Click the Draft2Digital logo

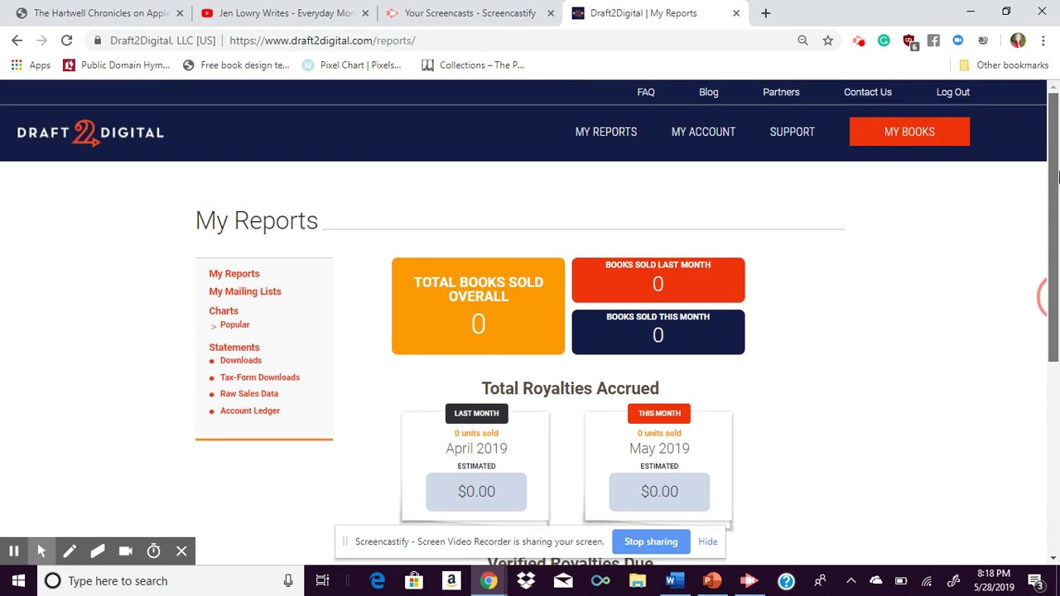[90, 132]
